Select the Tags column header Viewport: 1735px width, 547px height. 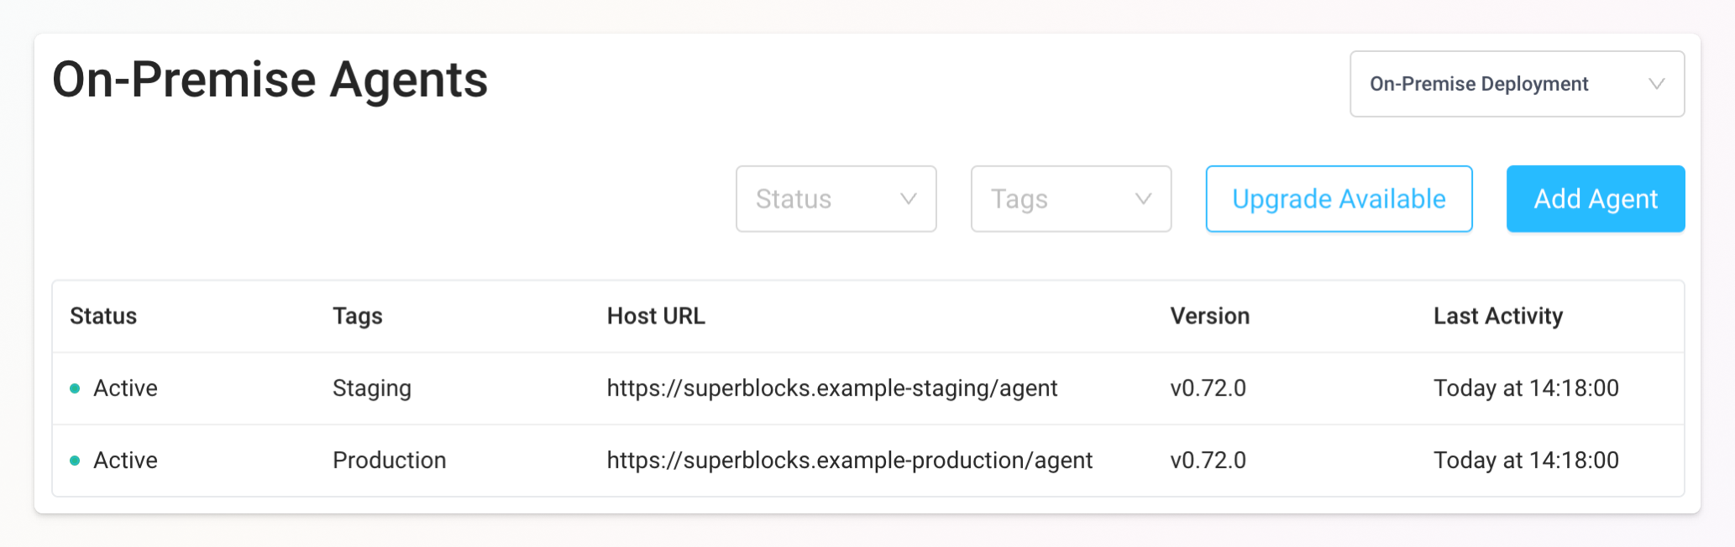357,316
